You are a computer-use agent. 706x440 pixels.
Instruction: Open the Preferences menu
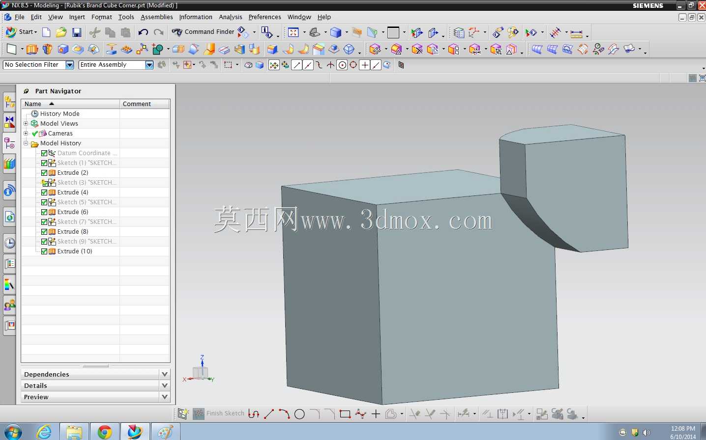pos(265,17)
